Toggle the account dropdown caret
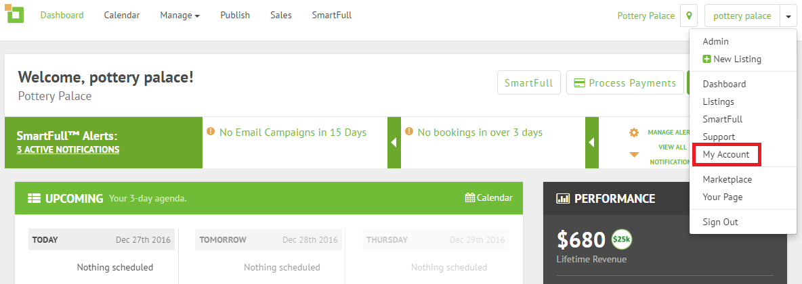Screen dimensions: 802x284 click(788, 16)
